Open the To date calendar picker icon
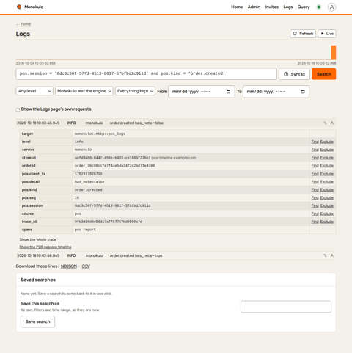This screenshot has width=352, height=353. point(303,92)
